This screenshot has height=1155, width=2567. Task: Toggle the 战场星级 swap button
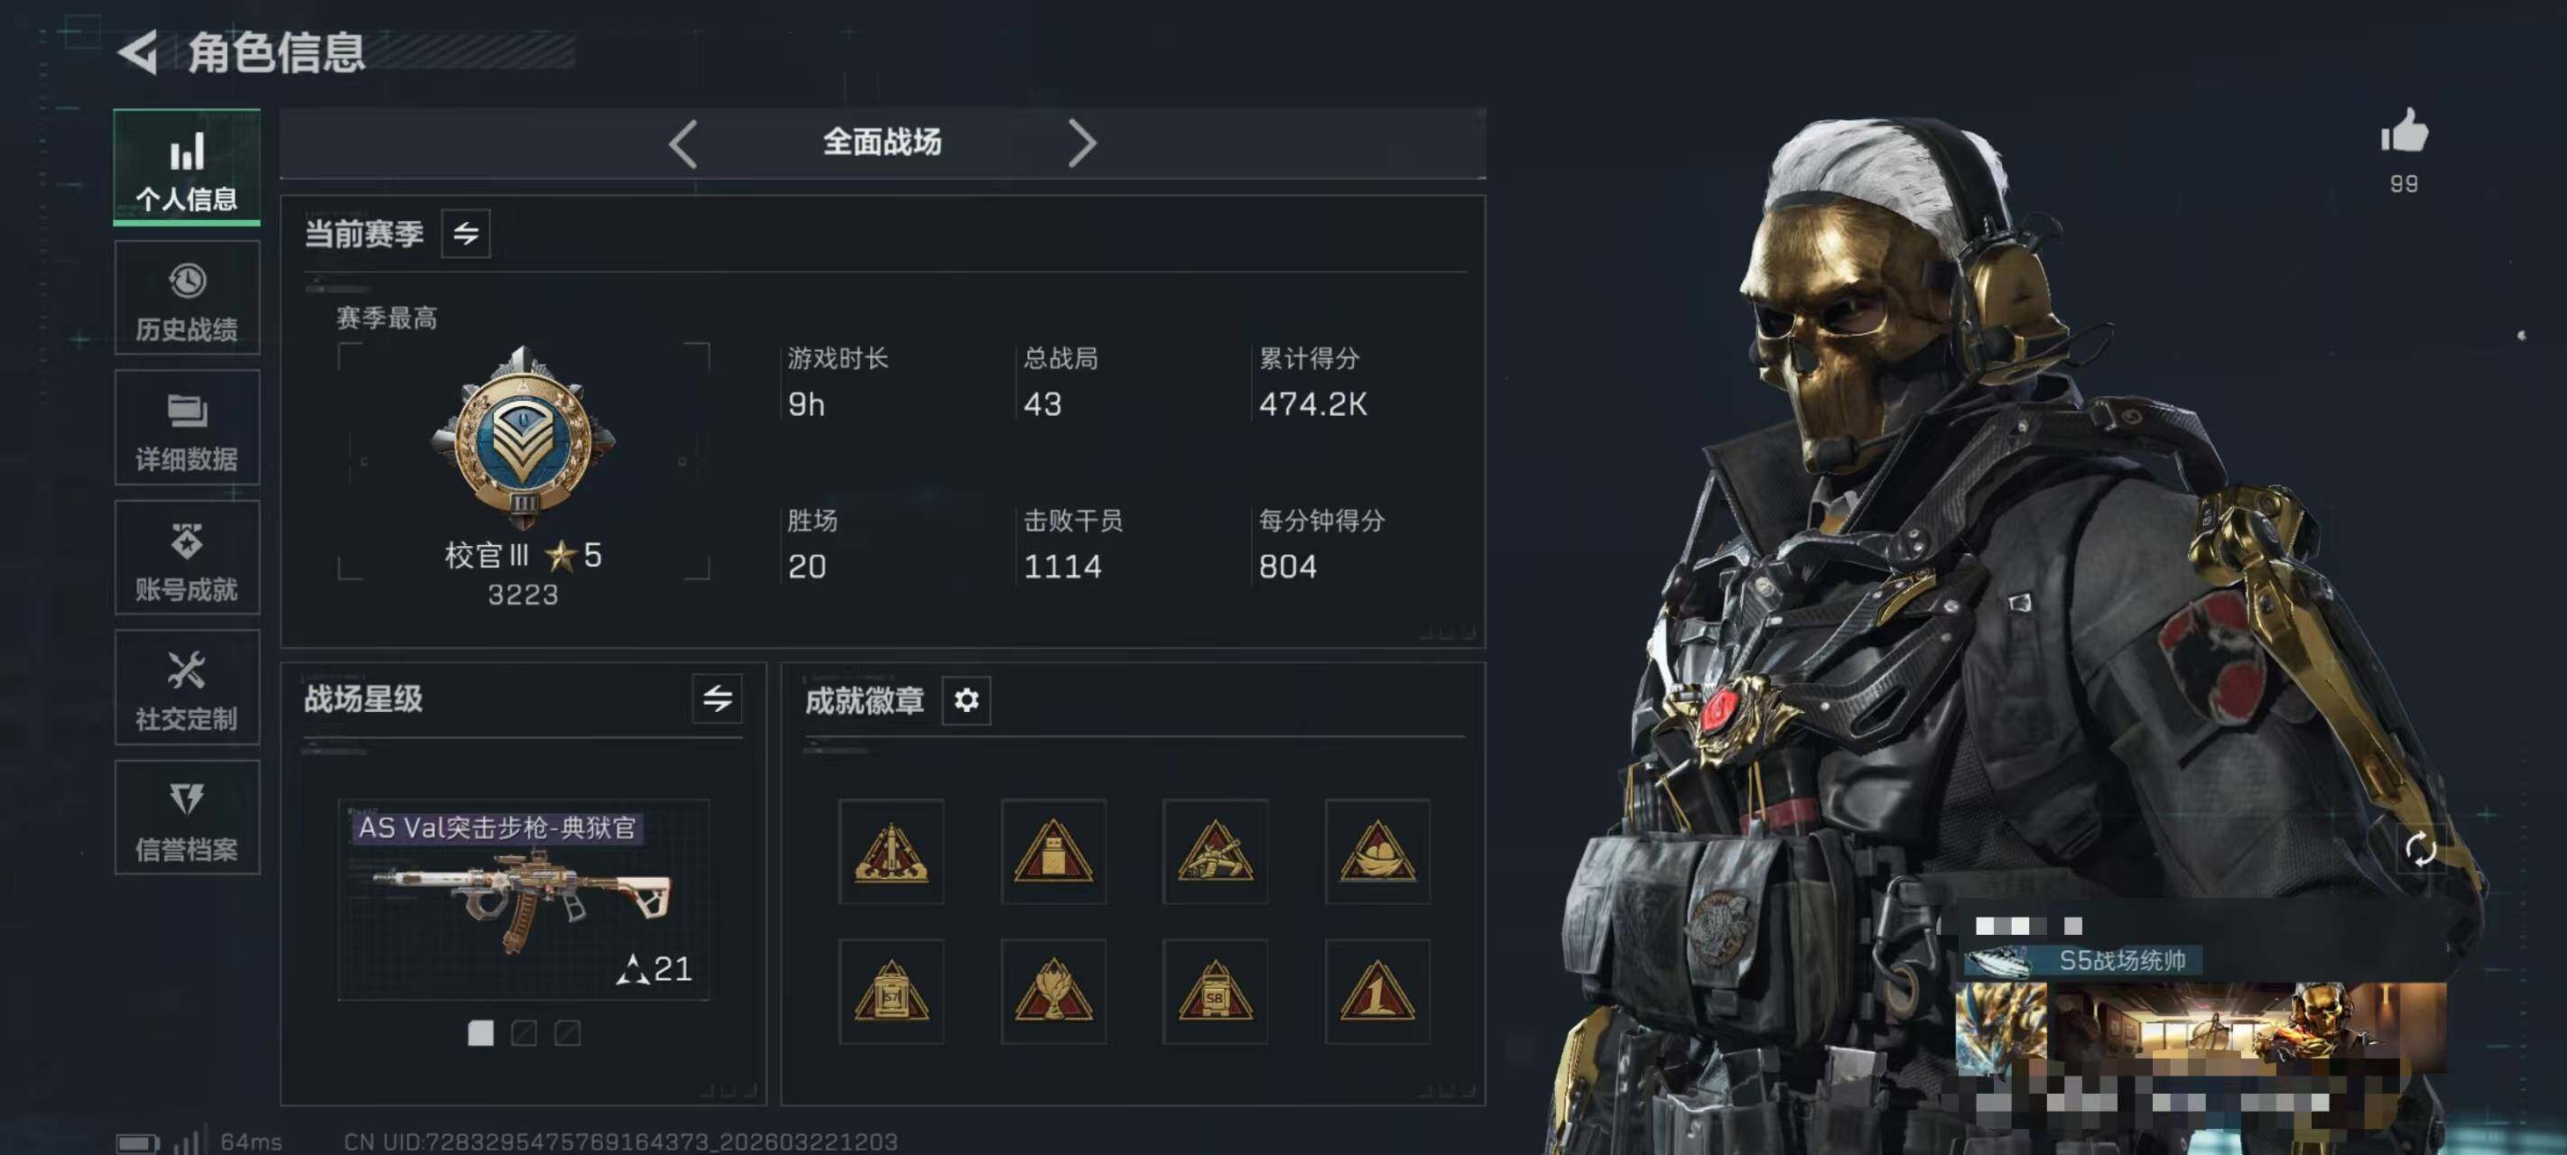pos(717,698)
